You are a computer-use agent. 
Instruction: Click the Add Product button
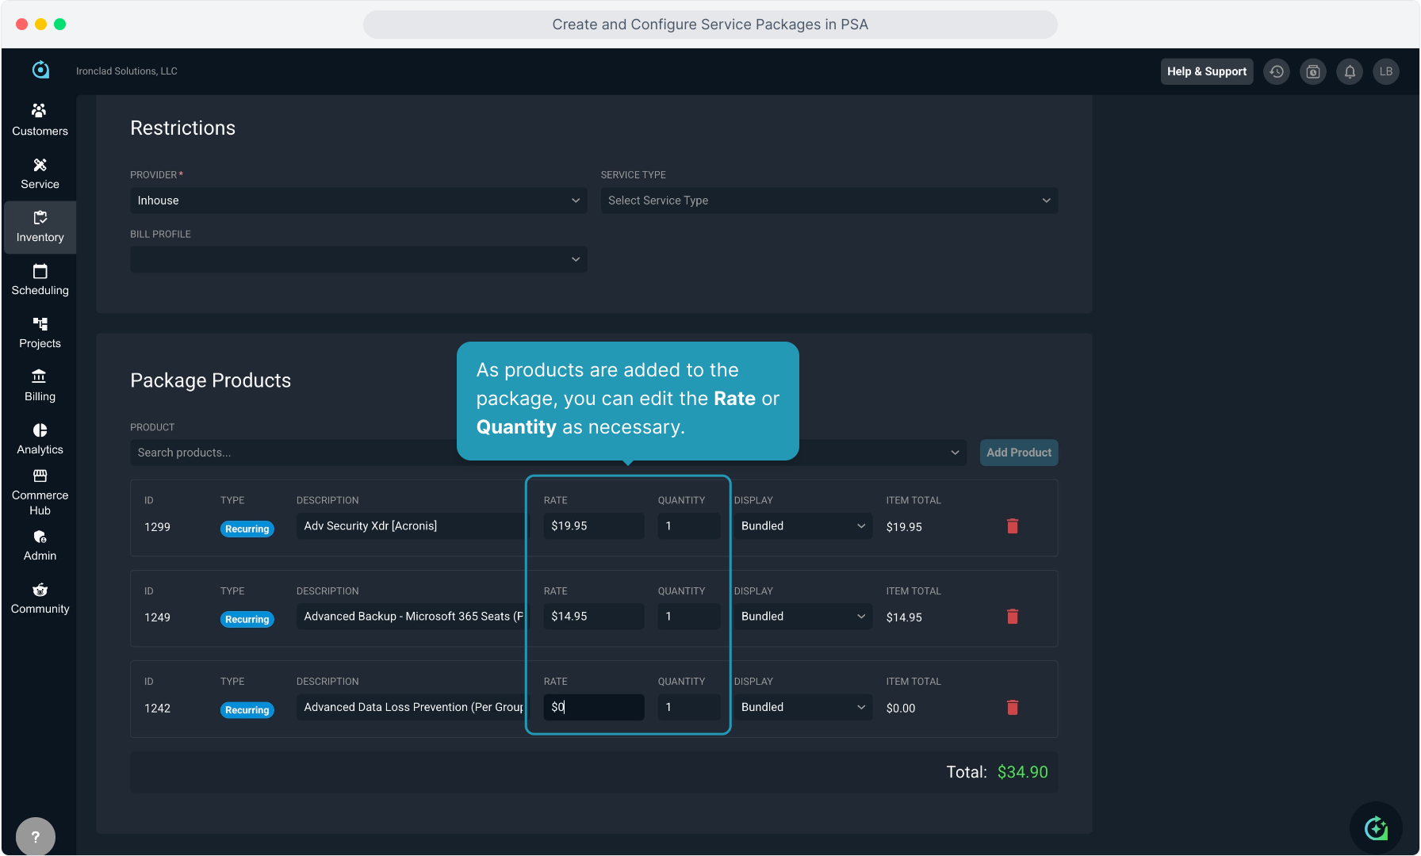(x=1018, y=453)
